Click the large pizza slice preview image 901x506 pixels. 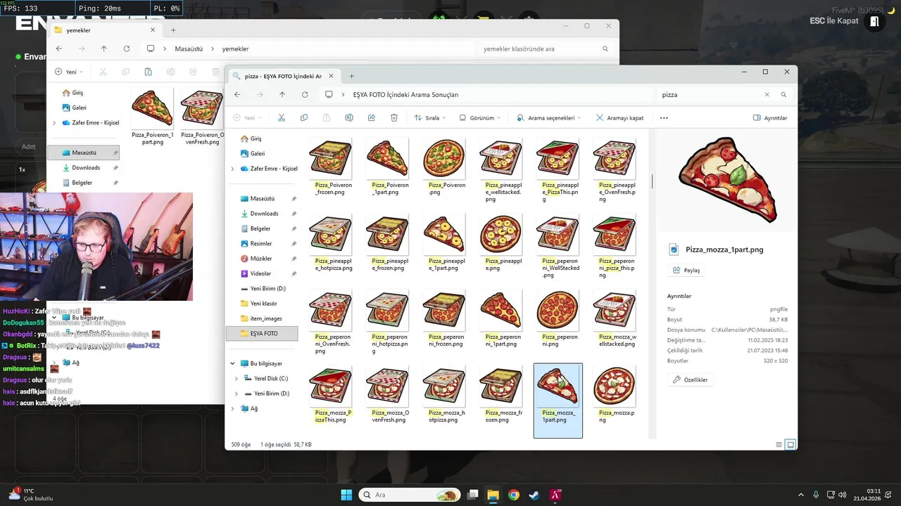[x=728, y=180]
